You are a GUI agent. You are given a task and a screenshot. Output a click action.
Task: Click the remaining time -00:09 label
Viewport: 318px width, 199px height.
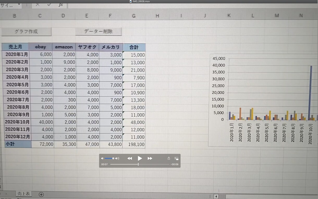click(x=174, y=164)
